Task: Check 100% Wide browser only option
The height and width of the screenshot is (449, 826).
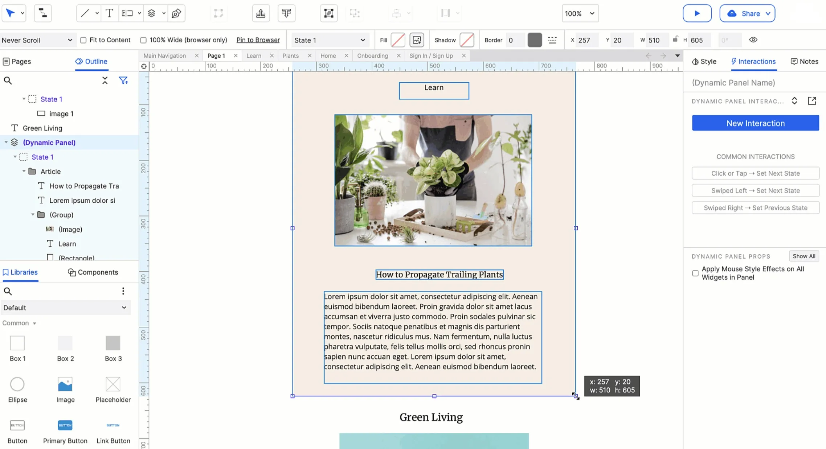Action: pos(143,40)
